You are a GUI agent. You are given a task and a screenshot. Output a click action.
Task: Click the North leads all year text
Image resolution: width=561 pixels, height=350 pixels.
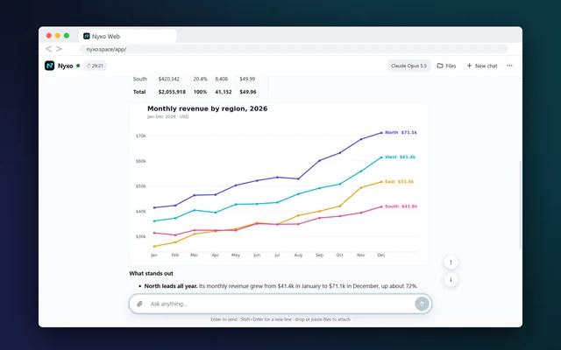(x=171, y=286)
